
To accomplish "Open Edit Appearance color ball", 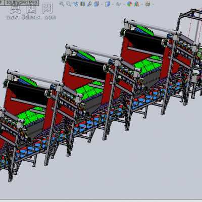I will [129, 4].
